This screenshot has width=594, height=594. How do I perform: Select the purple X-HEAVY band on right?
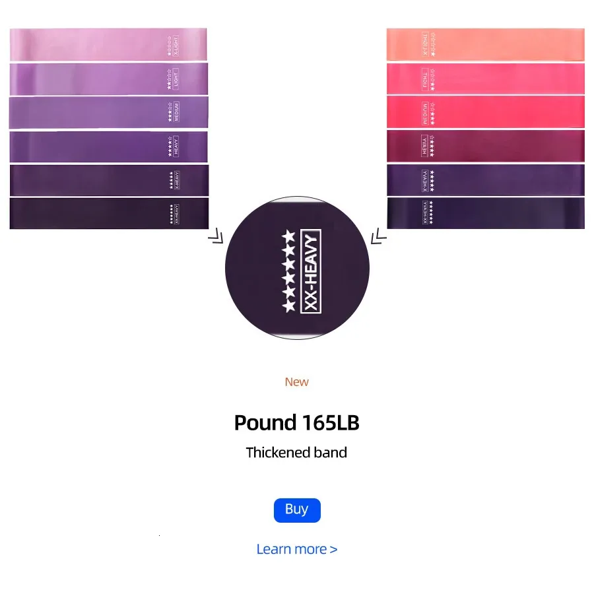click(x=486, y=180)
